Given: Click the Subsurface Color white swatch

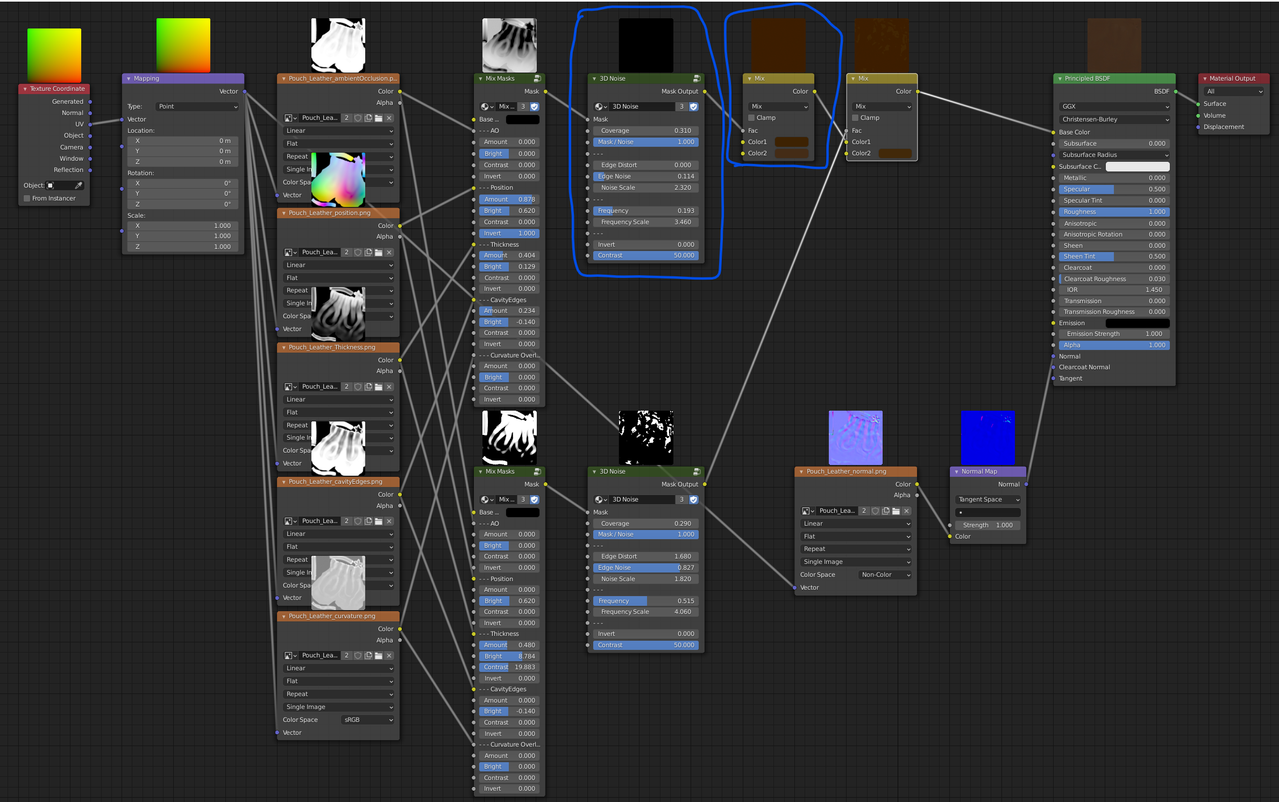Looking at the screenshot, I should click(x=1138, y=167).
